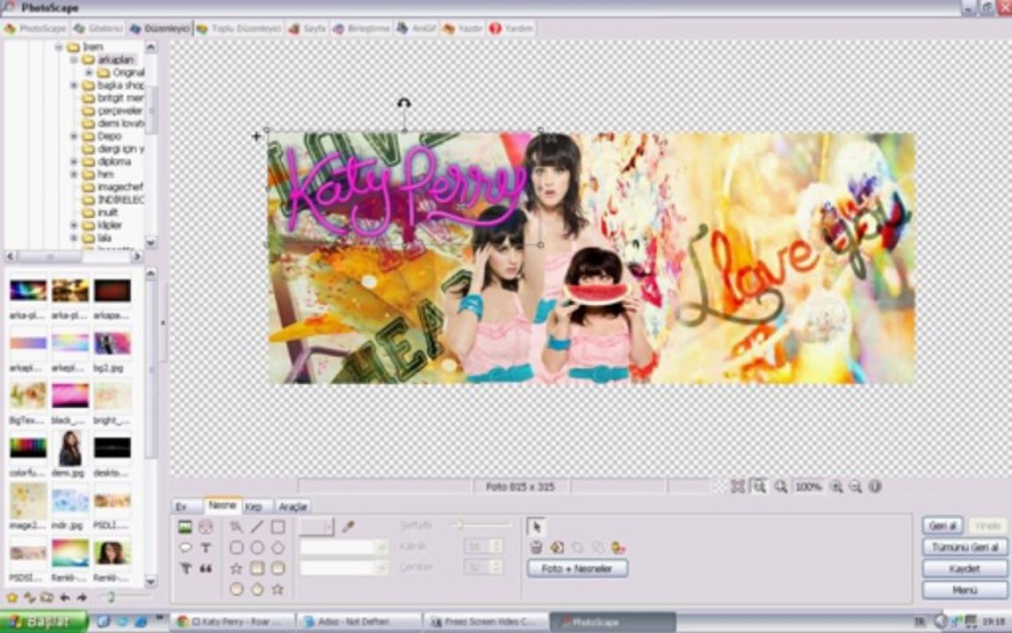Click the info icon next to zoom controls
Viewport: 1012px width, 633px height.
[875, 486]
